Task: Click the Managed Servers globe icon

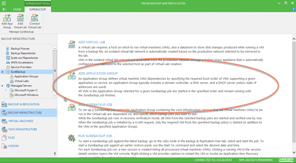Action: tap(8, 86)
